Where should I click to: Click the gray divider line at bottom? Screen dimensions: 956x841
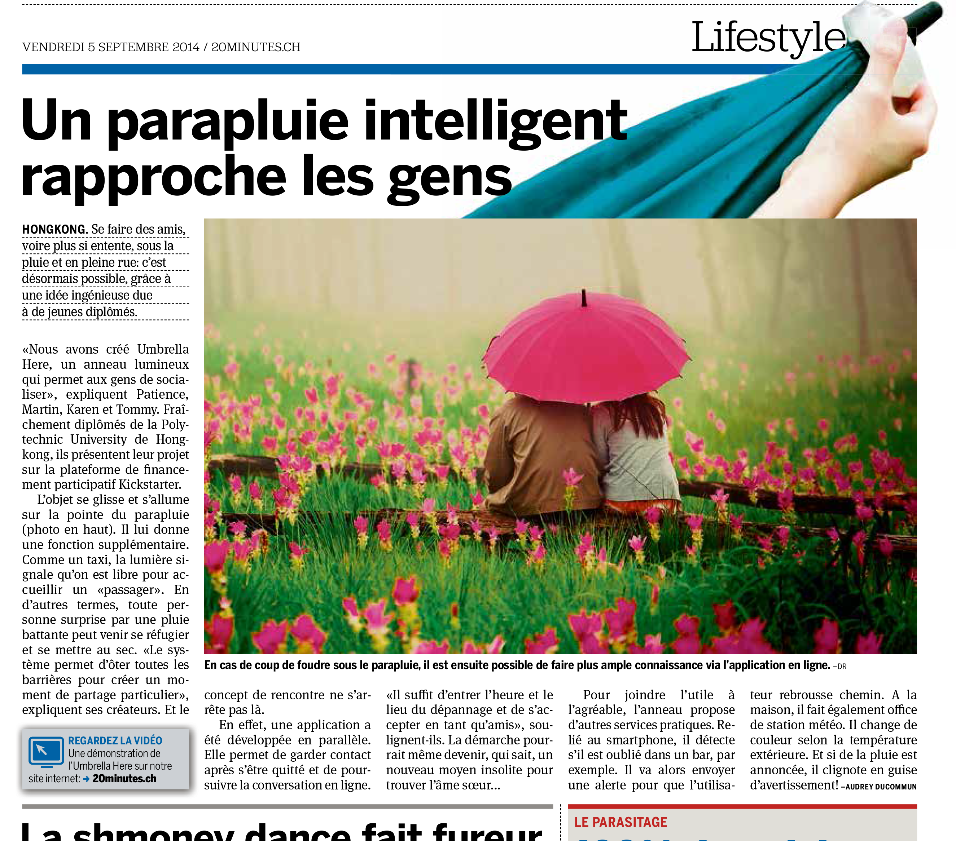[287, 806]
